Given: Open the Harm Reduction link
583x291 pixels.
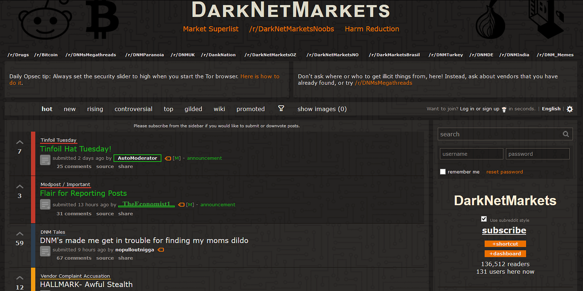Looking at the screenshot, I should tap(372, 29).
